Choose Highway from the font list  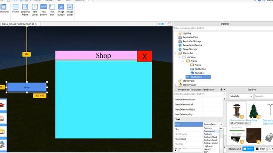(208, 146)
